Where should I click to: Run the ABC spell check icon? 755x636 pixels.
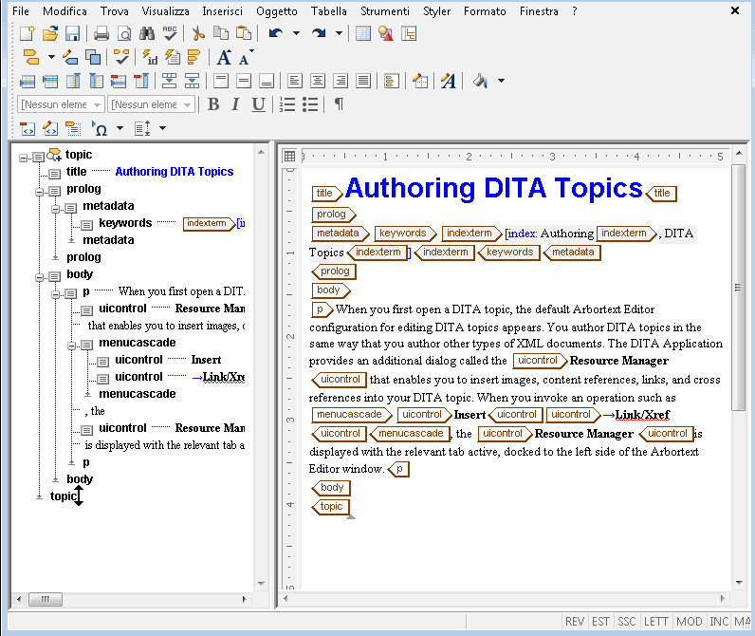[x=170, y=33]
